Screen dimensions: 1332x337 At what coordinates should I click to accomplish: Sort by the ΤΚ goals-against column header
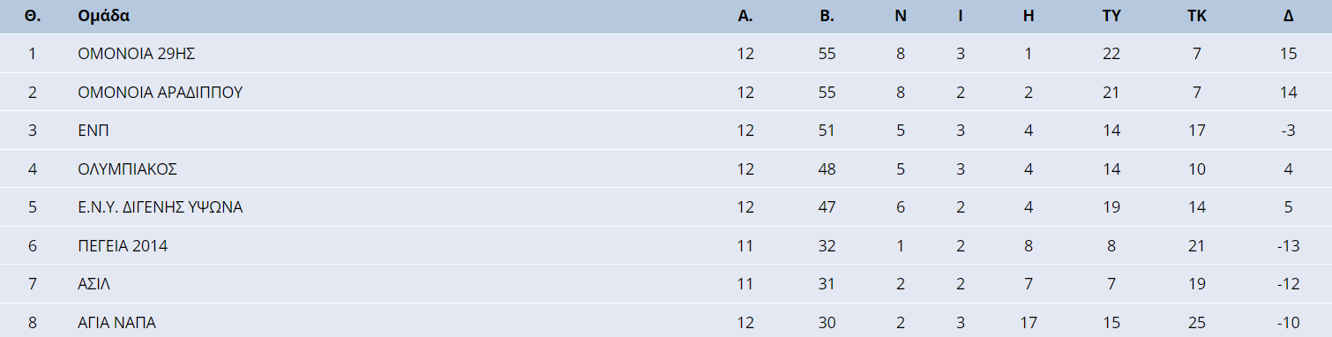click(1197, 16)
